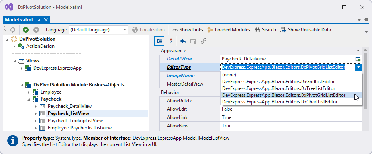
Task: Click the green Back navigation arrow
Action: pos(26,30)
